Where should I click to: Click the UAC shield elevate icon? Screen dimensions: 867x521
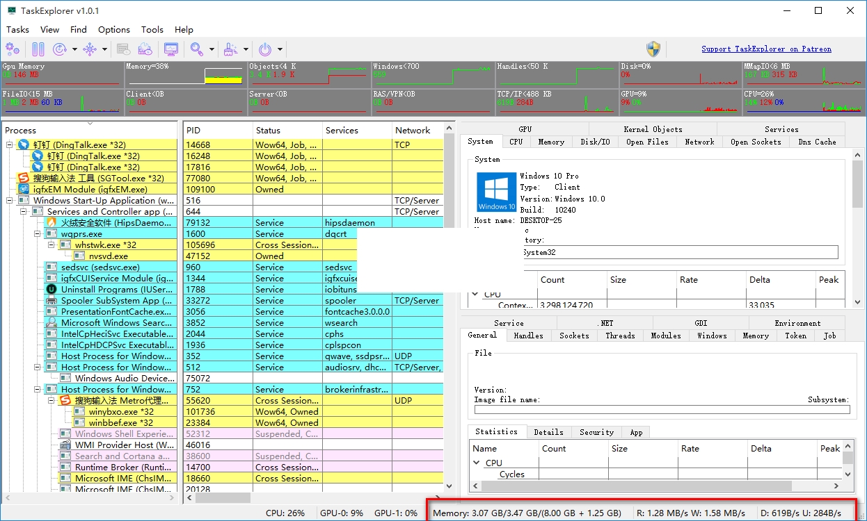coord(653,49)
